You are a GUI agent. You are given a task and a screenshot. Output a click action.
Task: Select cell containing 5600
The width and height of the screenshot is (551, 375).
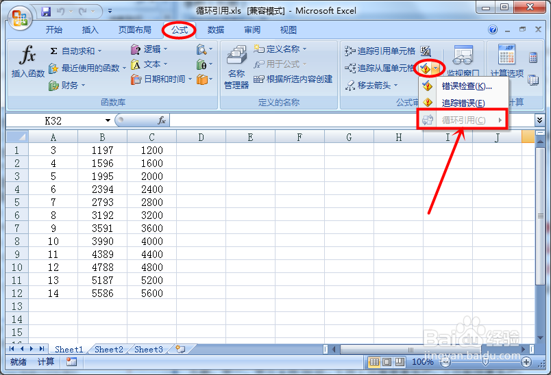pos(151,294)
